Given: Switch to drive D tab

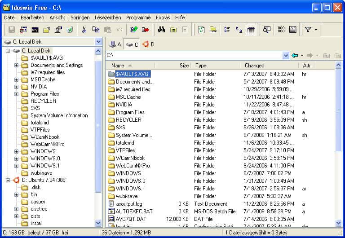Looking at the screenshot, I should [x=148, y=44].
